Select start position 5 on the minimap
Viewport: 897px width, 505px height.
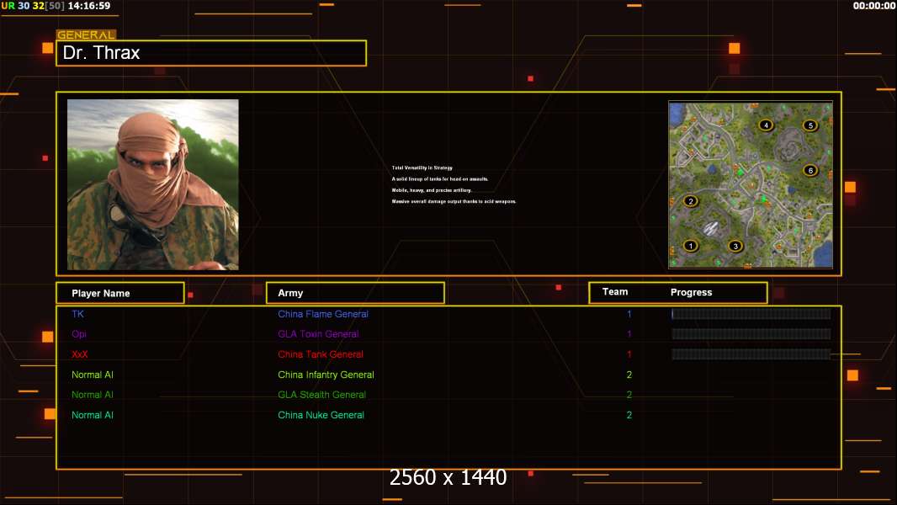(810, 125)
